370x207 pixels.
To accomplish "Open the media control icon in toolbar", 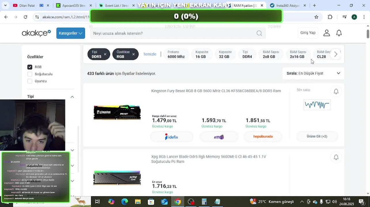I will coord(344,17).
